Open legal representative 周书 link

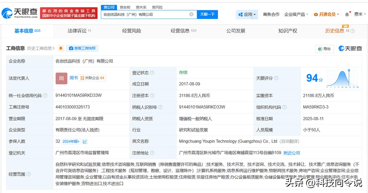[x=74, y=78]
